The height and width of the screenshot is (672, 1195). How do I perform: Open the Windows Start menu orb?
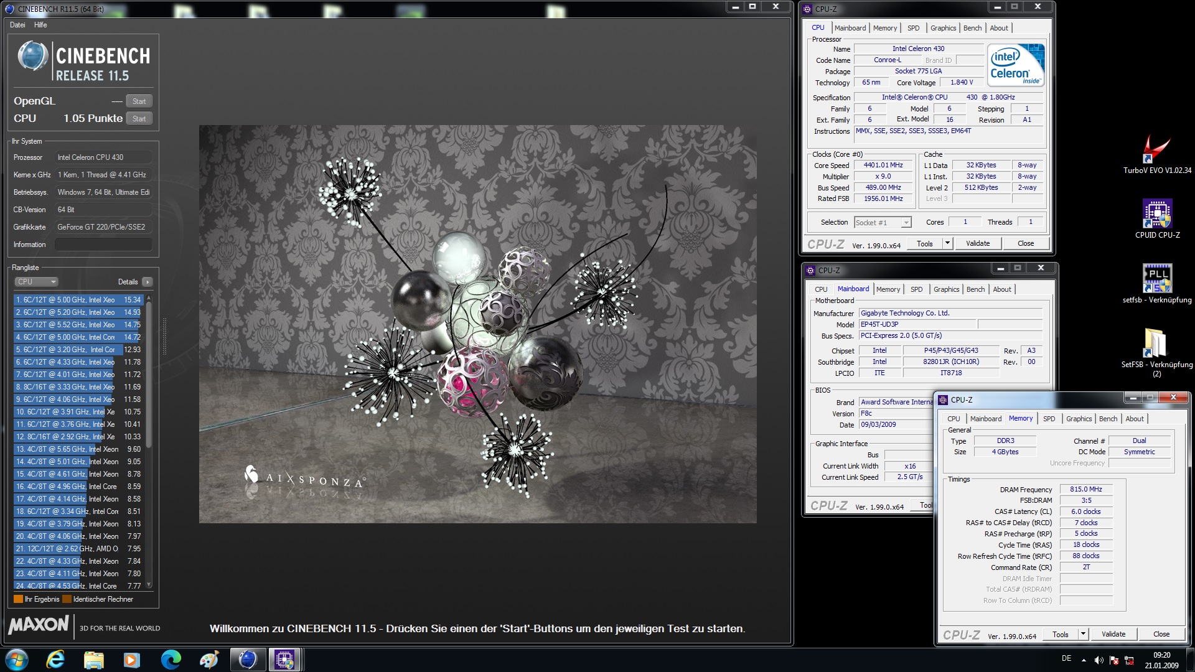[x=17, y=660]
